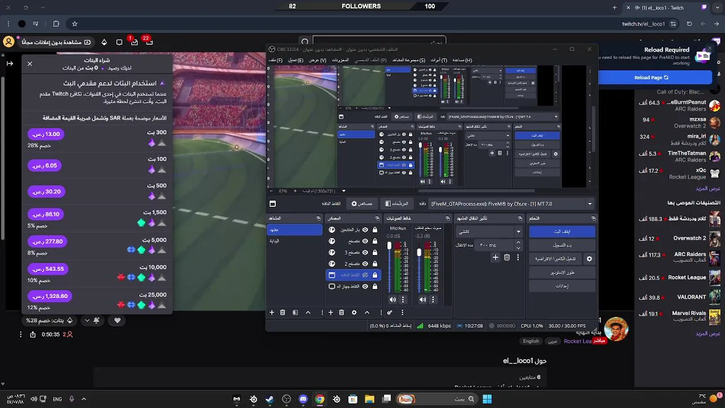Open scene transition type dropdown
The width and height of the screenshot is (725, 408).
pos(489,231)
